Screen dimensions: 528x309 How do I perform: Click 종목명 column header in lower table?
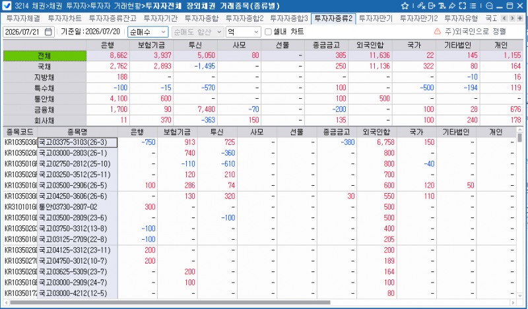pos(77,132)
